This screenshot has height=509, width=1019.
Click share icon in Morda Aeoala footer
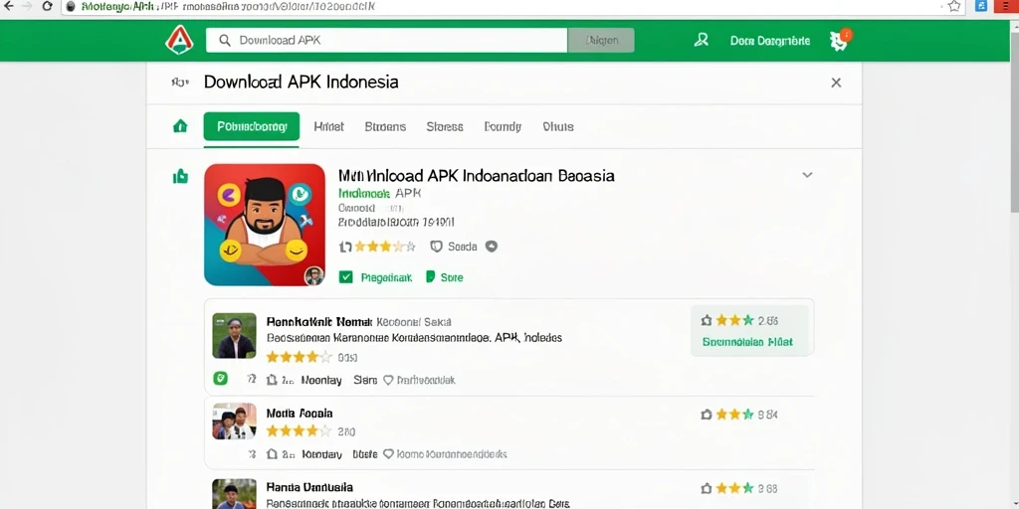coord(273,454)
